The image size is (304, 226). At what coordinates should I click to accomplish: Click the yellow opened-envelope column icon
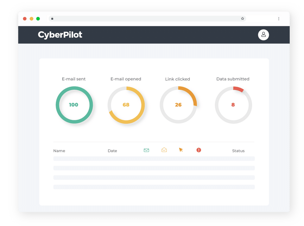tap(164, 150)
